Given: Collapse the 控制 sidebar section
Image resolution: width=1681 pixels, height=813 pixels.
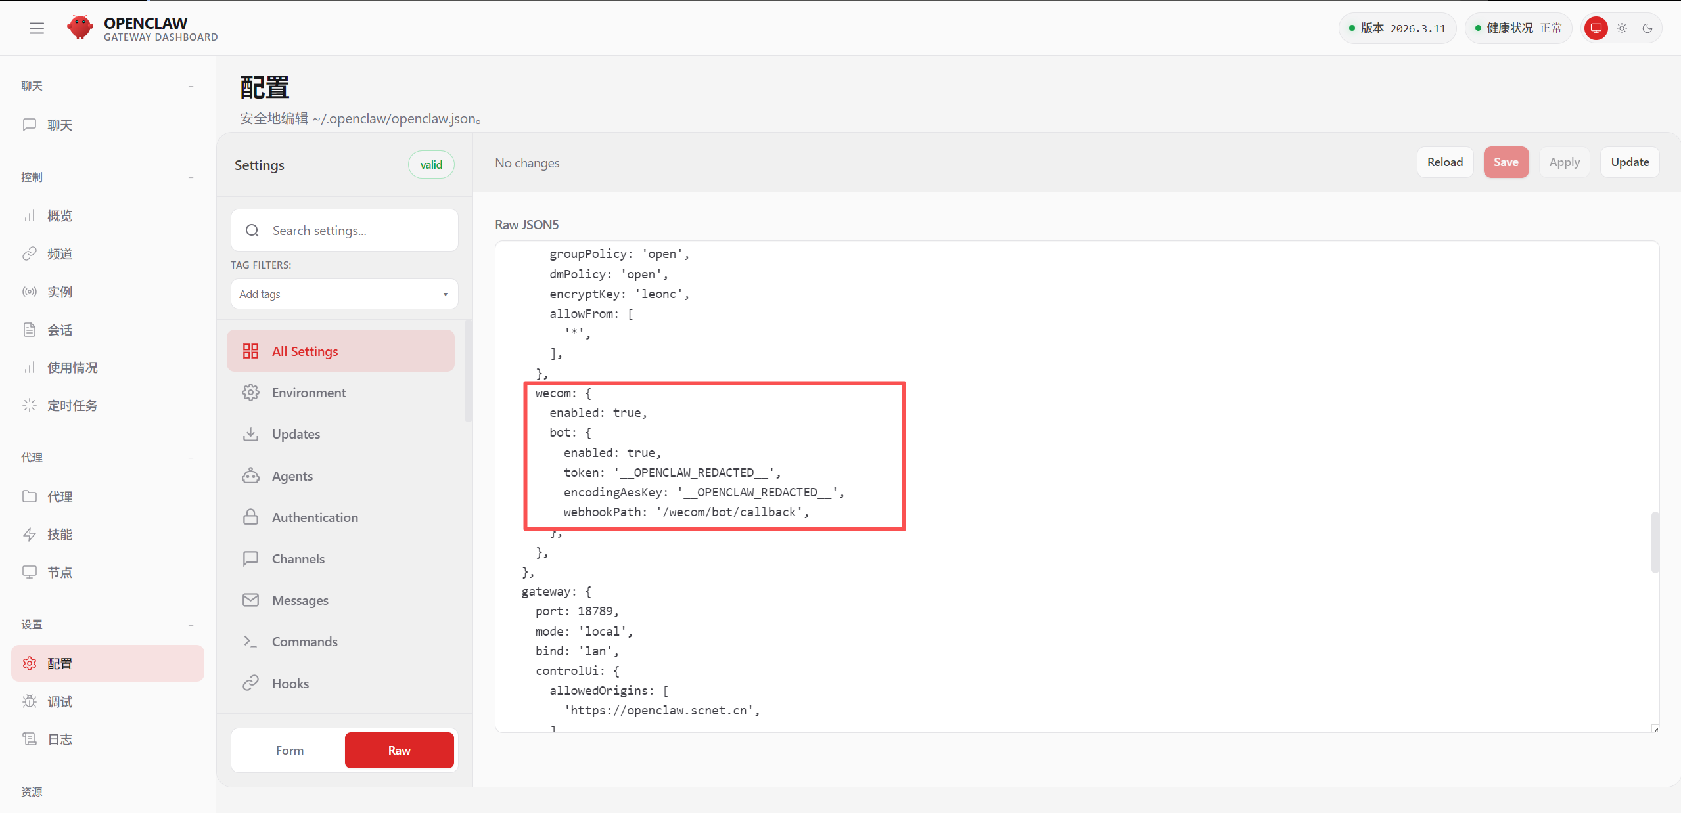Looking at the screenshot, I should click(191, 177).
